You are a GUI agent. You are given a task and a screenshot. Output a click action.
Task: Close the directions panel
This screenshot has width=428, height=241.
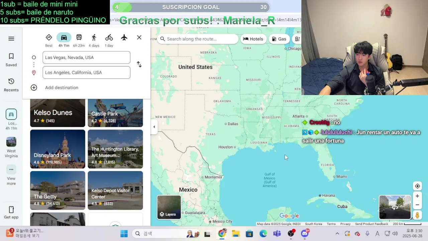pos(139,37)
